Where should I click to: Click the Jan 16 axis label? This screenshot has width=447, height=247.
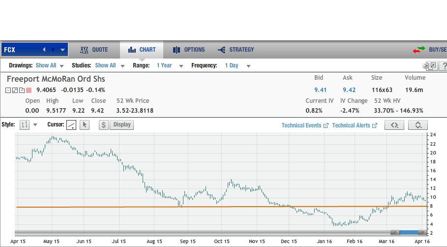tap(325, 241)
